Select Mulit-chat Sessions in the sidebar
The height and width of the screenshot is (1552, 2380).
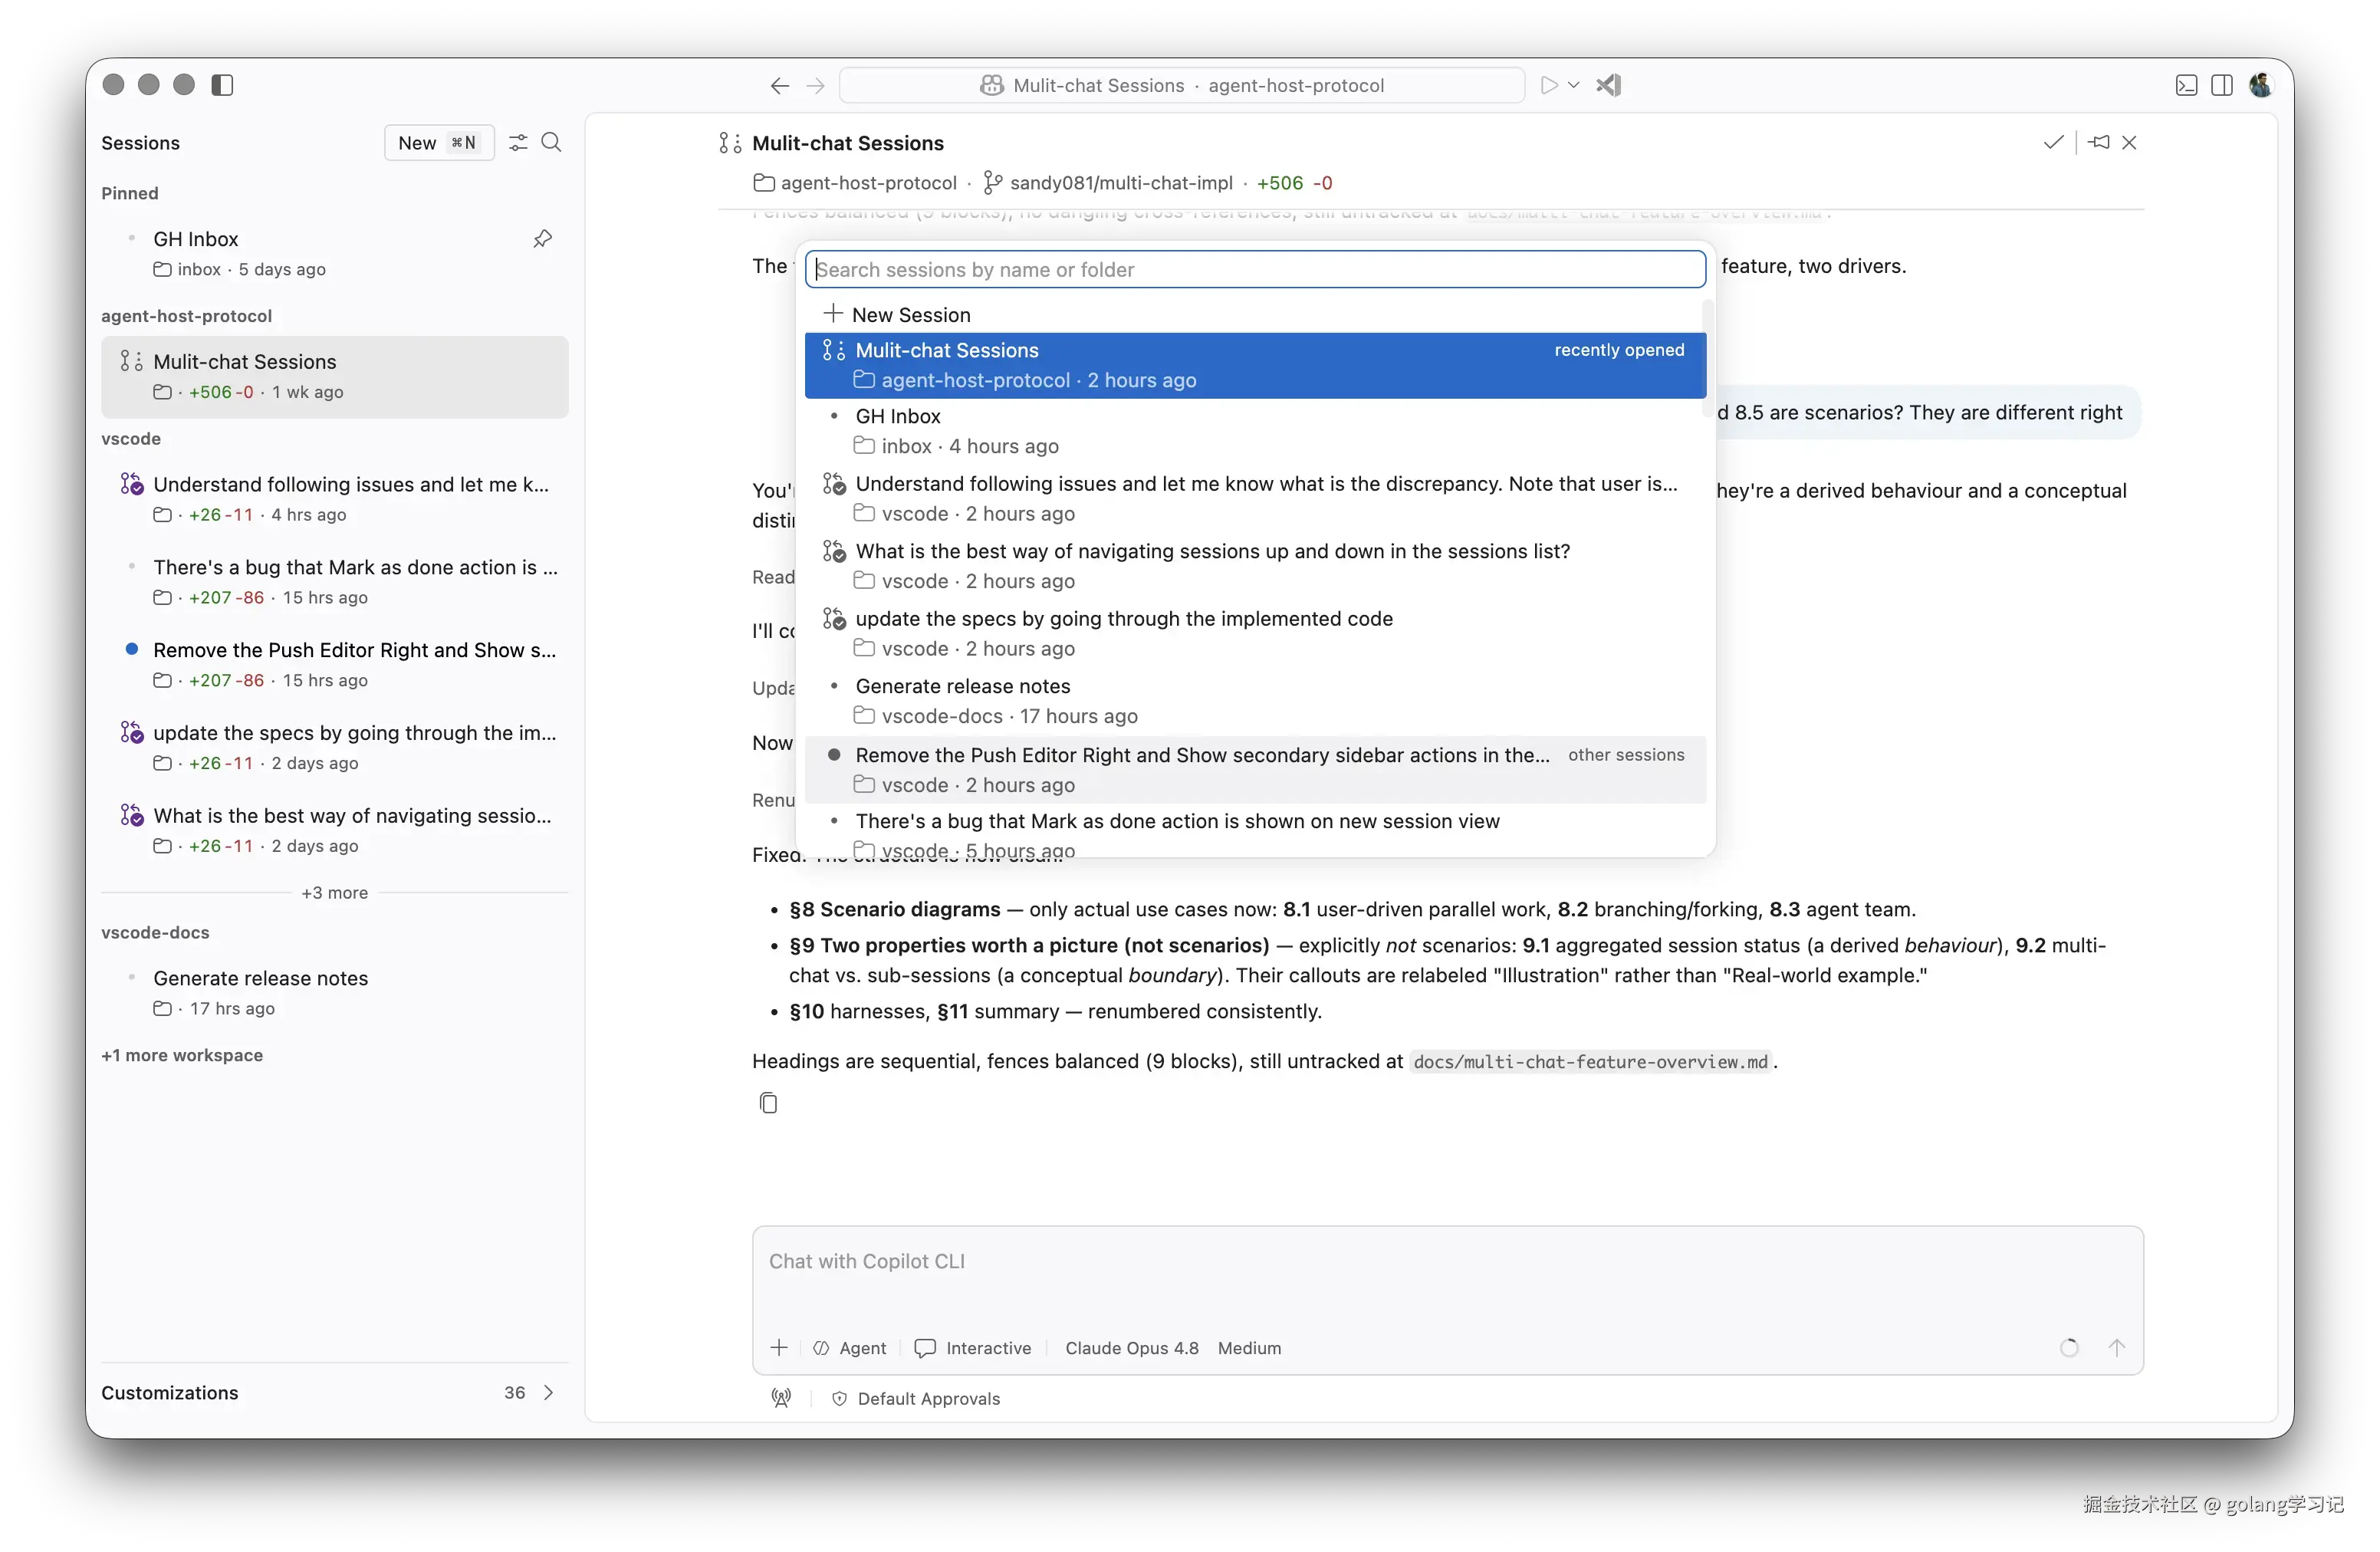[335, 377]
